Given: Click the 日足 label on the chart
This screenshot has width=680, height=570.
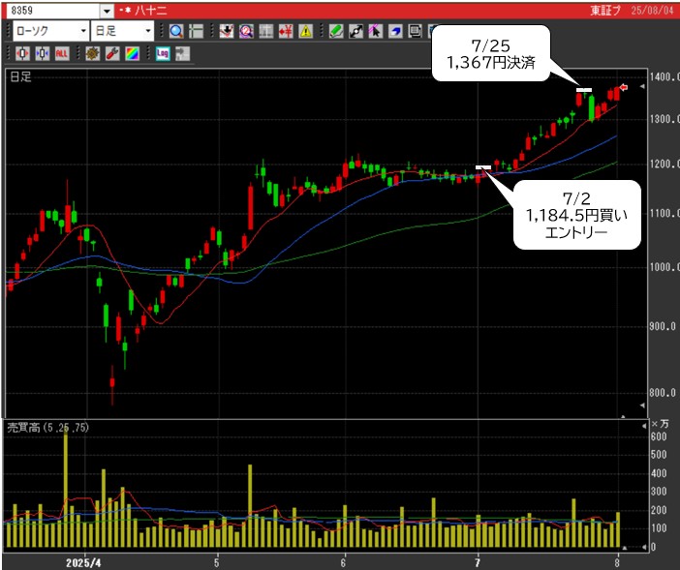Looking at the screenshot, I should tap(19, 75).
